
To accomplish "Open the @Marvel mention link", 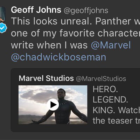I will (111, 45).
